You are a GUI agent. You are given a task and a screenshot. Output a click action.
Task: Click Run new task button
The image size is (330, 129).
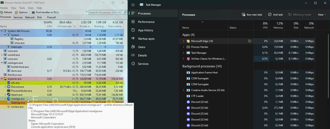click(x=252, y=15)
